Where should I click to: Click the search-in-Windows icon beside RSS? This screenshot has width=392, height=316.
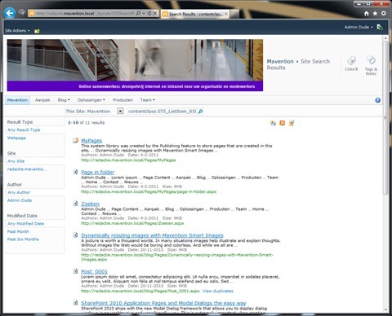click(x=292, y=123)
